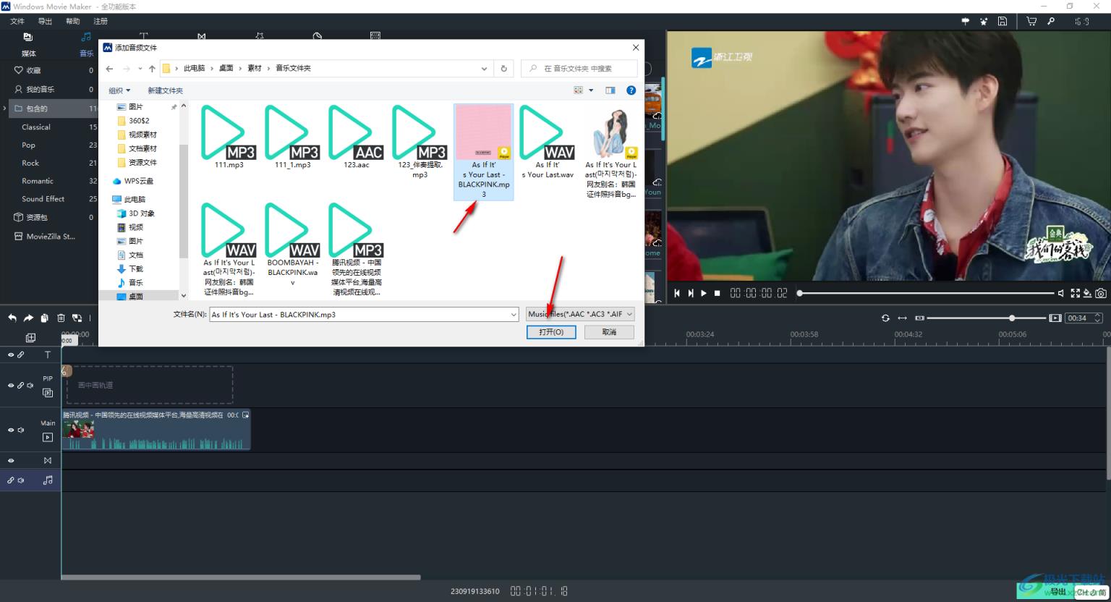The width and height of the screenshot is (1111, 602).
Task: Select the BOOMBAYAH - BLACKPINK.wav file
Action: (x=293, y=245)
